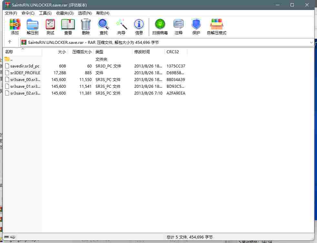This screenshot has height=243, width=317.
Task: Open the 向导 (Wizard) wand icon
Action: [121, 24]
